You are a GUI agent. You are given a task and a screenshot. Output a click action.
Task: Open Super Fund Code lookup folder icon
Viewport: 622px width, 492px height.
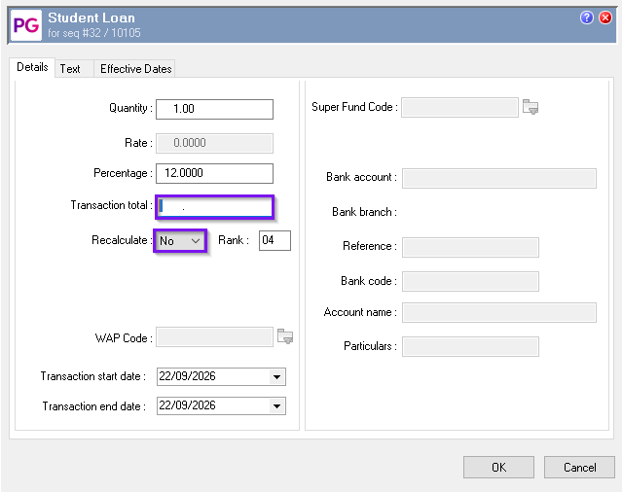(x=531, y=107)
